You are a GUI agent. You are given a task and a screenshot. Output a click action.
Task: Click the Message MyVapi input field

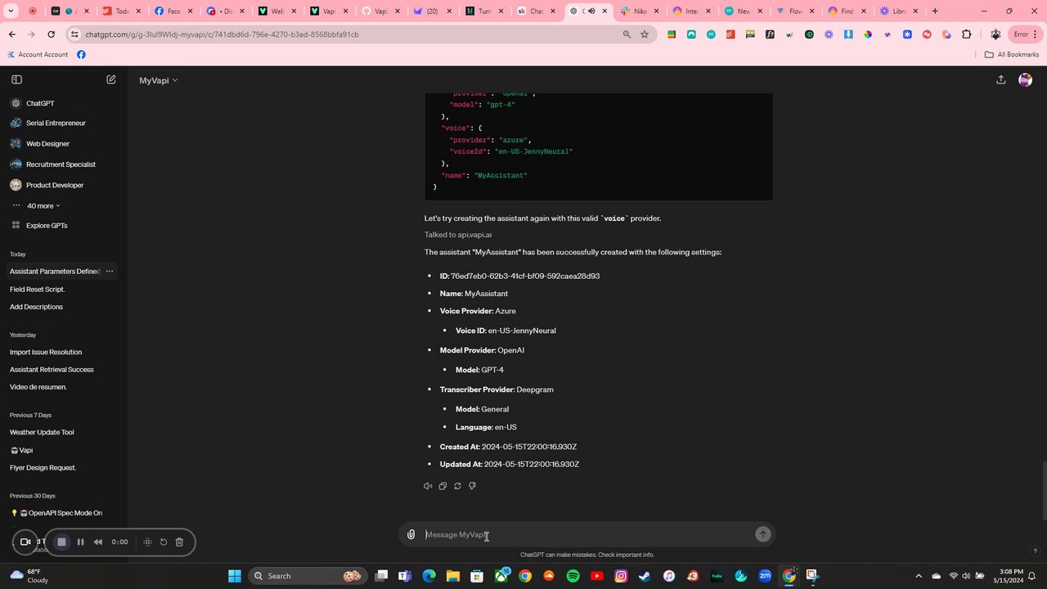[586, 534]
